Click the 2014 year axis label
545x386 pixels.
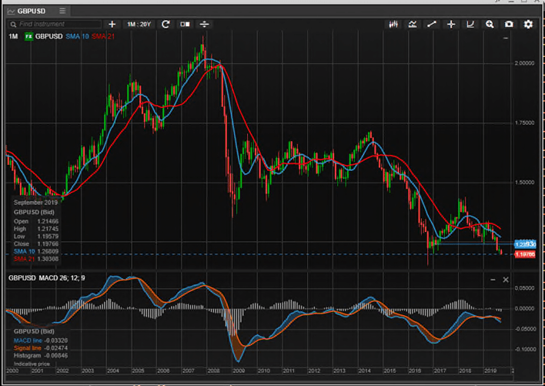364,371
